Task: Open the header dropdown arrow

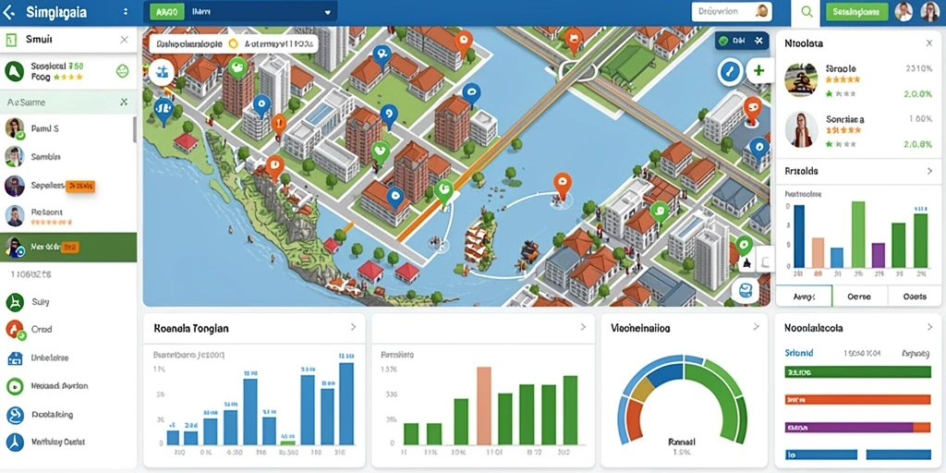Action: pos(328,12)
